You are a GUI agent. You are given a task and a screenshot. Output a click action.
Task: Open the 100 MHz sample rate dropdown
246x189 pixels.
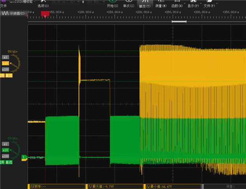[96, 2]
